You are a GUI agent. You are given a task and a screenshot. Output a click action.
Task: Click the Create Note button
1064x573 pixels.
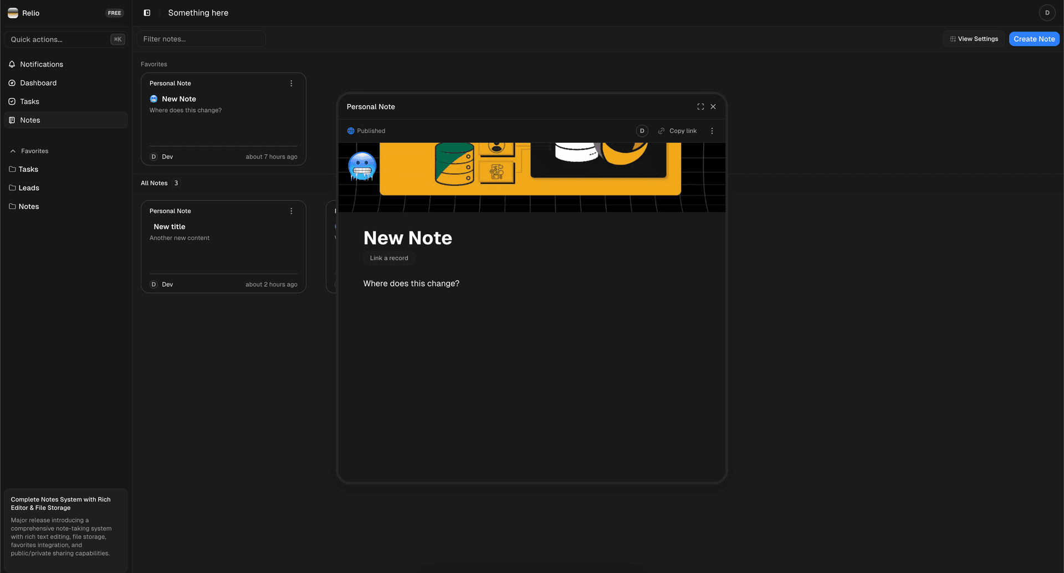[1034, 39]
